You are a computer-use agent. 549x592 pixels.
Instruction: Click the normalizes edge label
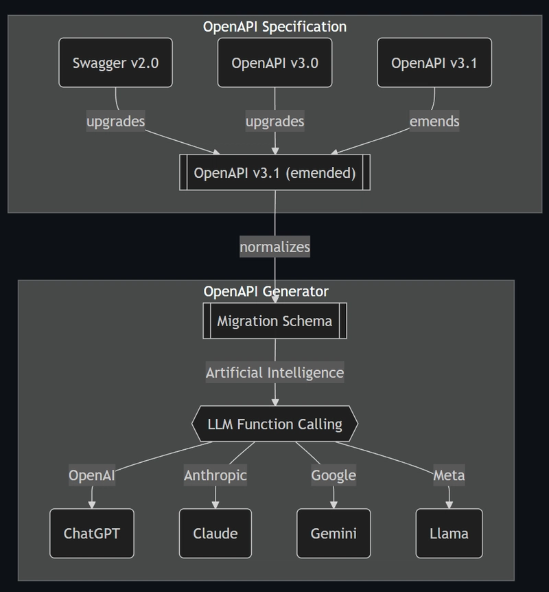[274, 247]
